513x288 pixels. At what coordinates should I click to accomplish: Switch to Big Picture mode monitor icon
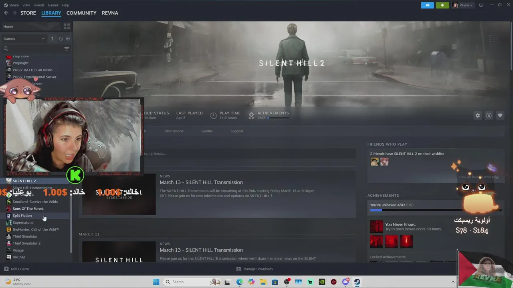click(481, 5)
